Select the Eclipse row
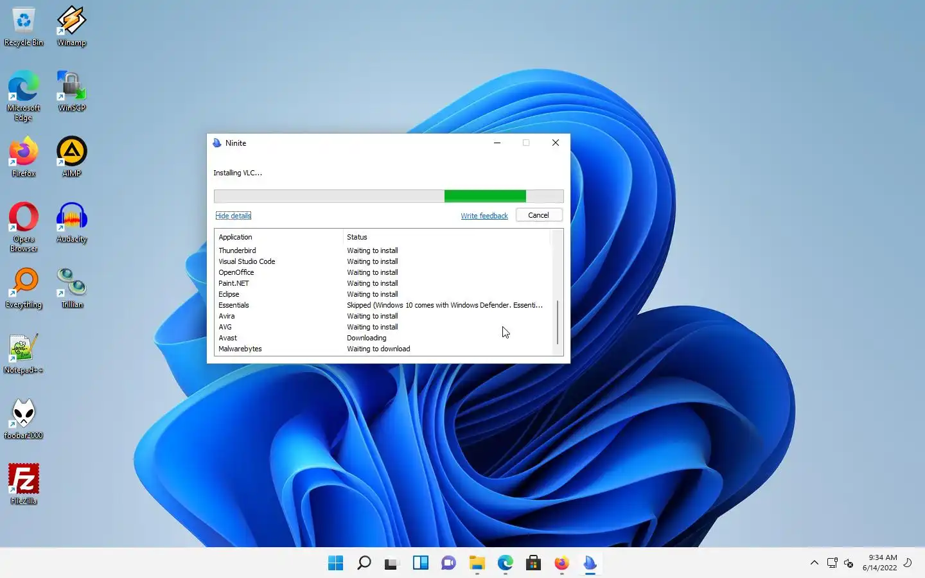Screen dimensions: 925x578 383,294
